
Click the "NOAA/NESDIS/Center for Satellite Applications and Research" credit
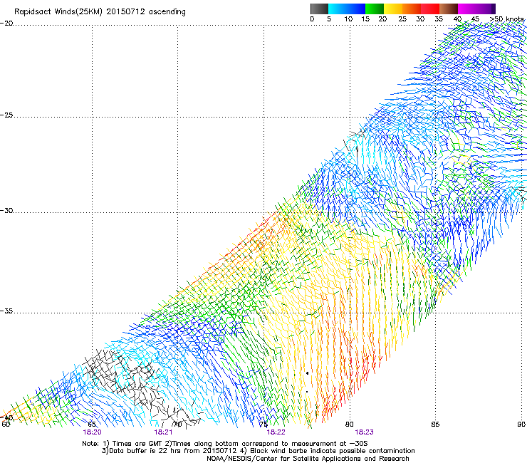click(308, 459)
